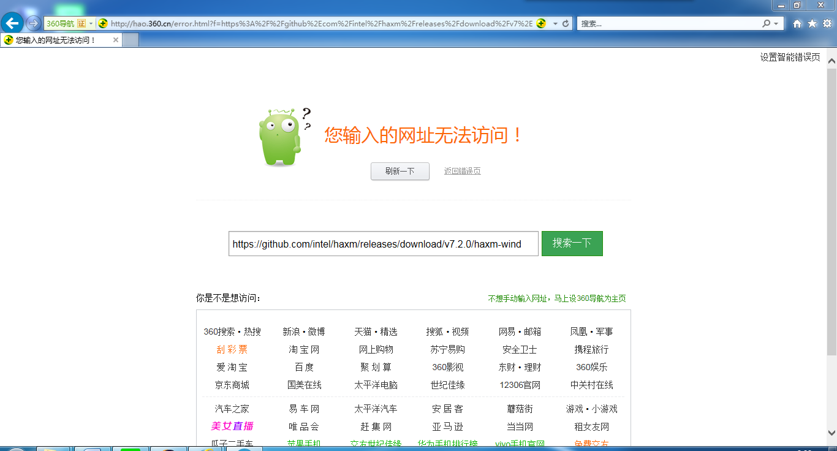Open the 当当网 link
The width and height of the screenshot is (837, 451).
coord(520,426)
